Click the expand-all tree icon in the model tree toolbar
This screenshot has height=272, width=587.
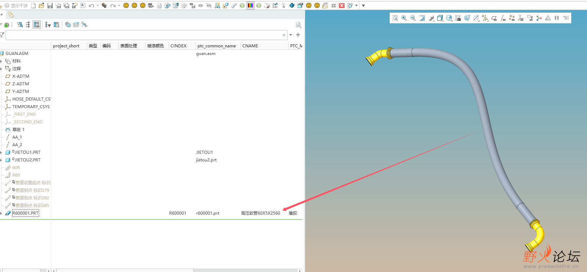pyautogui.click(x=20, y=25)
